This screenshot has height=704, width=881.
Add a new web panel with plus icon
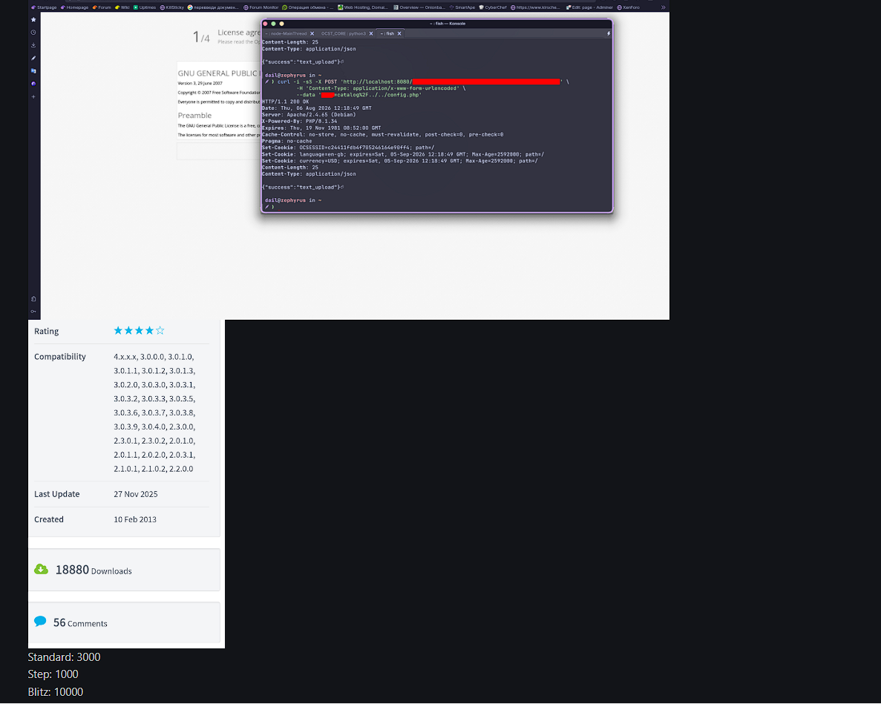tap(33, 96)
